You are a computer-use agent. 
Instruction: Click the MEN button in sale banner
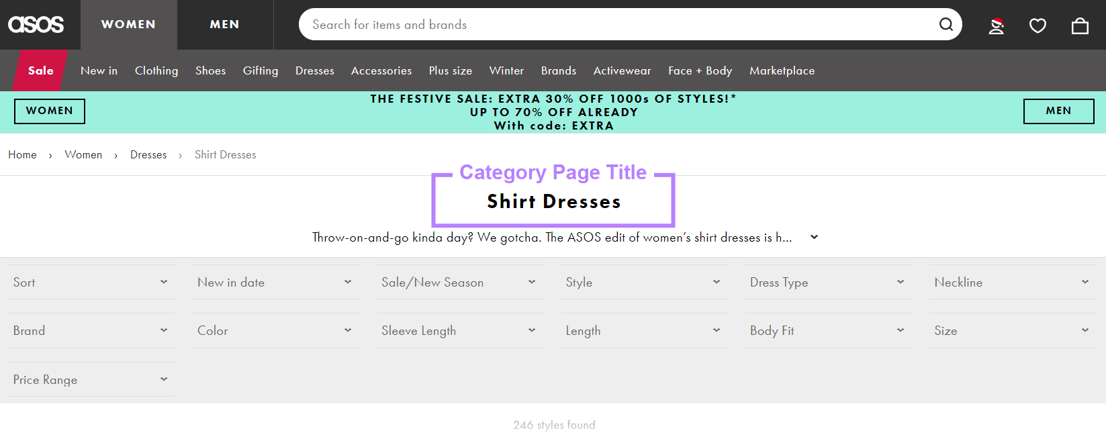pos(1058,111)
